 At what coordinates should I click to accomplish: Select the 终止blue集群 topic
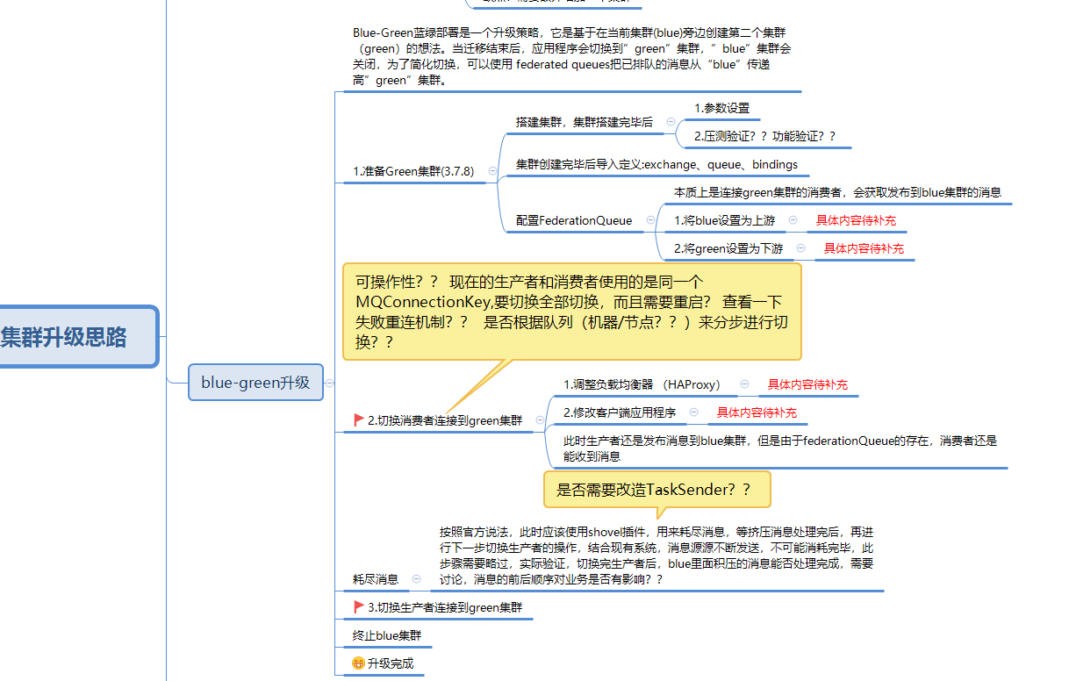(387, 634)
